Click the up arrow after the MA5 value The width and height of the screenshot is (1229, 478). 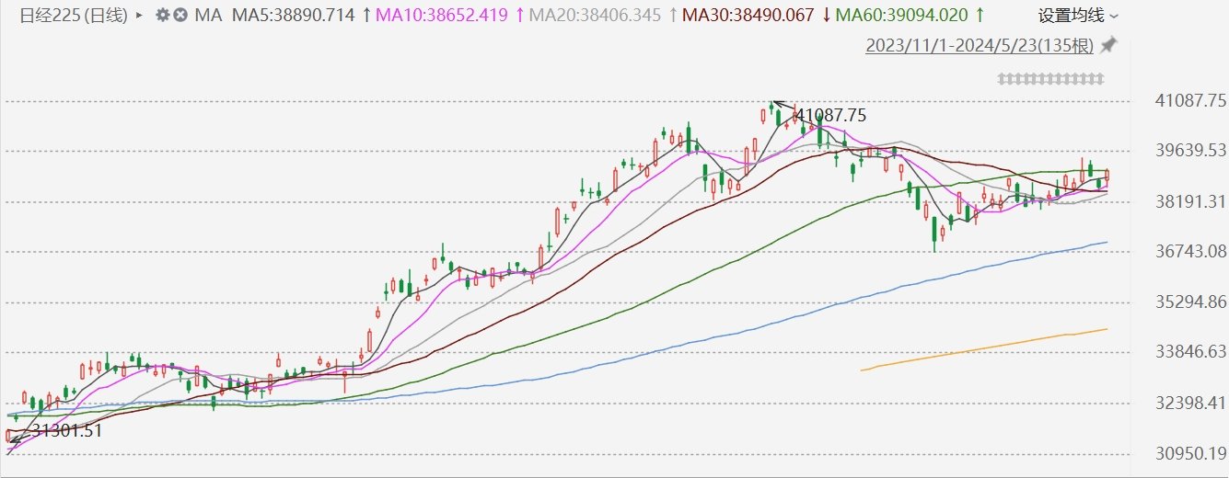pos(367,16)
